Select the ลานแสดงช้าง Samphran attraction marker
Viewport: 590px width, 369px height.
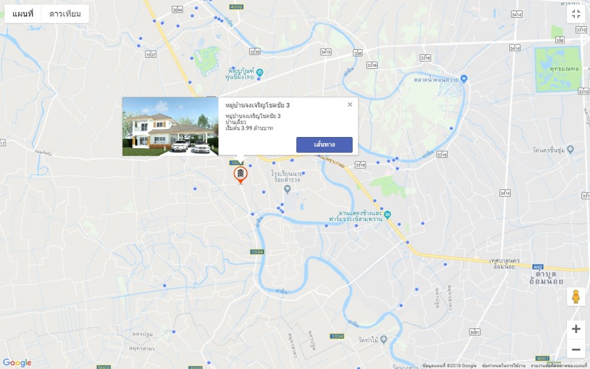click(x=387, y=214)
